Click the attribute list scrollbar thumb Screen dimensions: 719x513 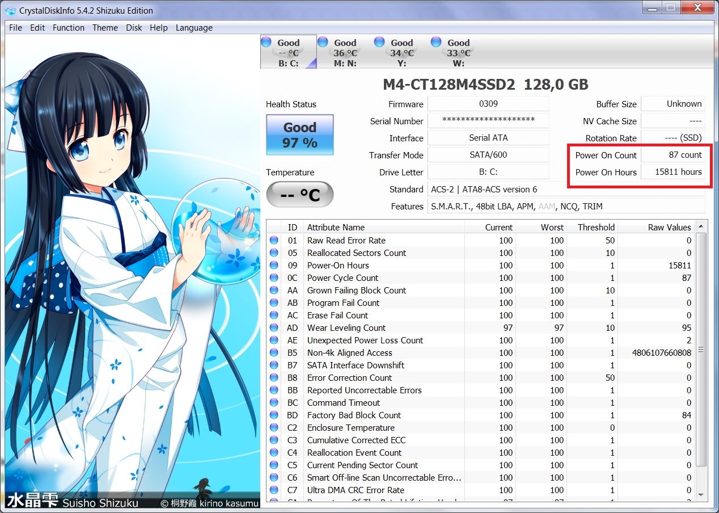701,350
